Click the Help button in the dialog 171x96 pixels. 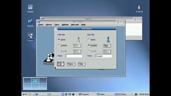pyautogui.click(x=81, y=64)
